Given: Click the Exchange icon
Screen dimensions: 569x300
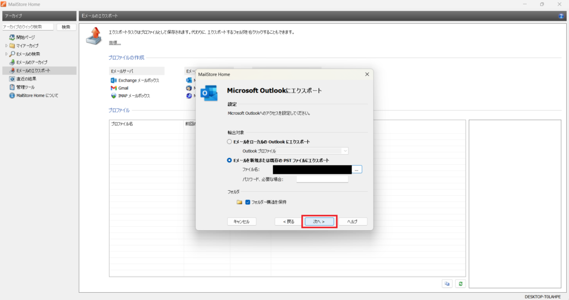Looking at the screenshot, I should [113, 80].
